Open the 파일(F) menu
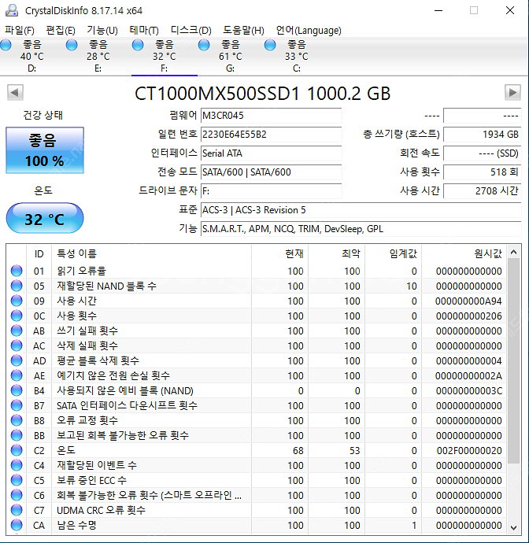 20,31
